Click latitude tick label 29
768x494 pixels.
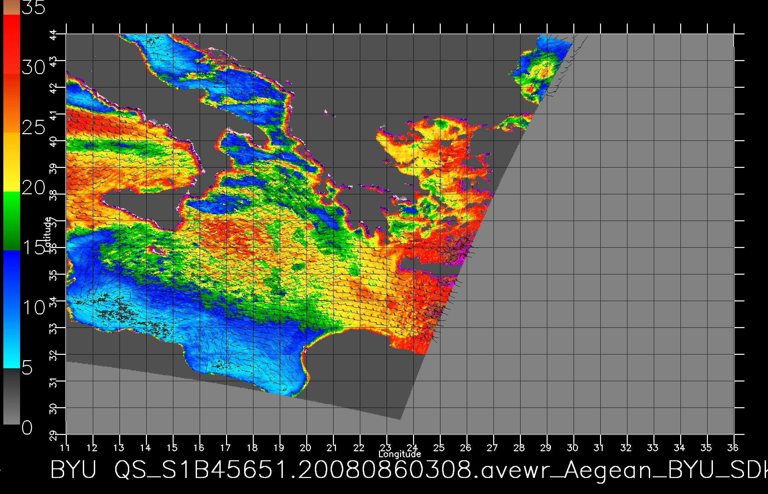tap(53, 436)
